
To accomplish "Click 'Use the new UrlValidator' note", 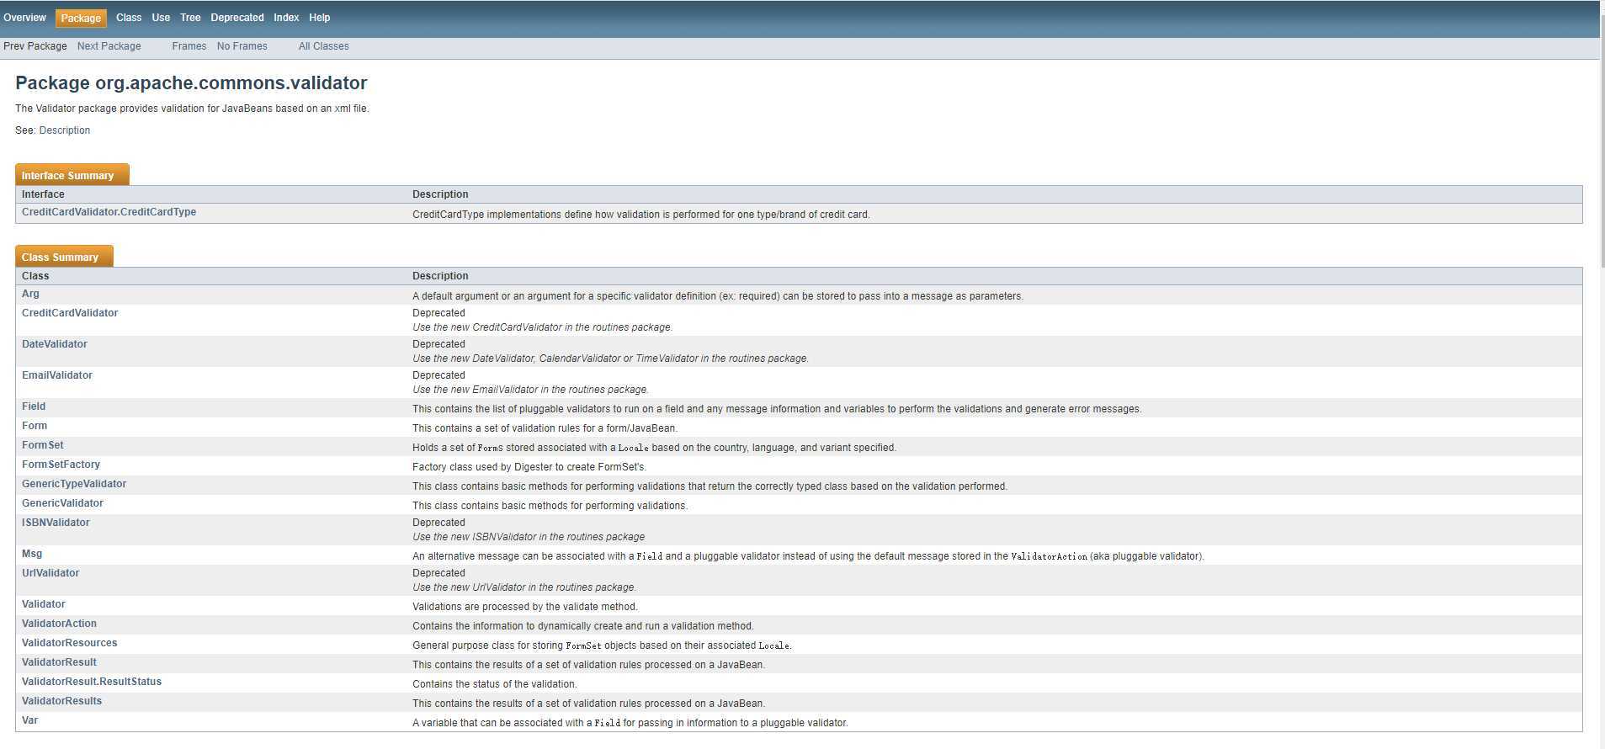I will [524, 587].
